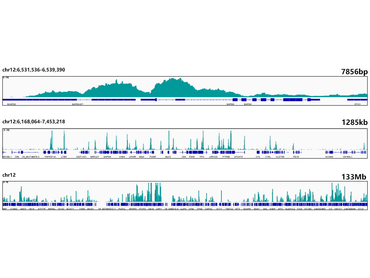Select the TNFRSF1A gene in middle track

pos(50,157)
